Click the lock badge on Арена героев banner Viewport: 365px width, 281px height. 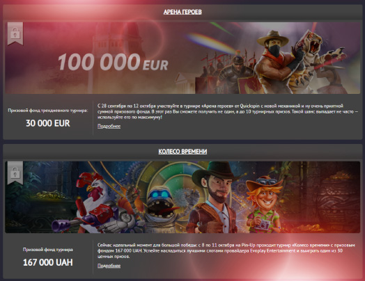[15, 33]
